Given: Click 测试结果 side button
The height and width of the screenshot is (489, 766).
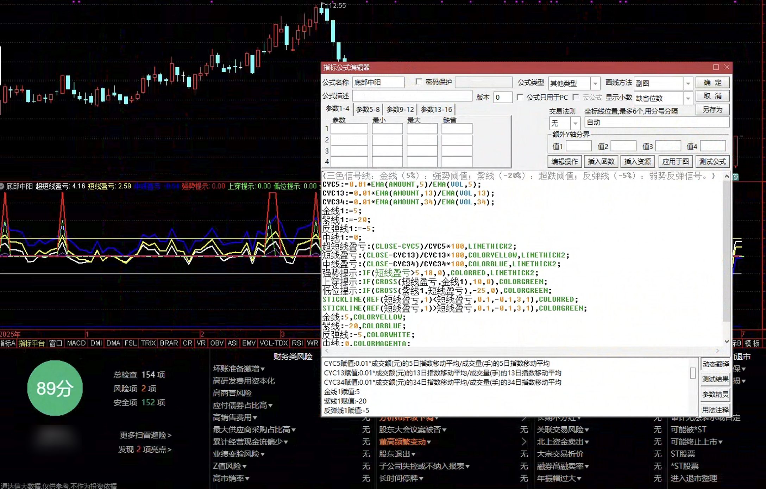Looking at the screenshot, I should (x=715, y=379).
